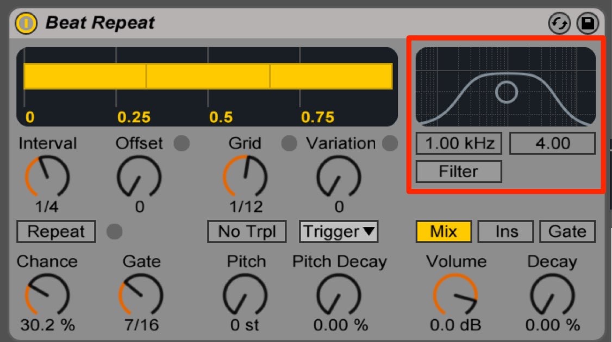Click the 1/12 Grid value

(246, 207)
